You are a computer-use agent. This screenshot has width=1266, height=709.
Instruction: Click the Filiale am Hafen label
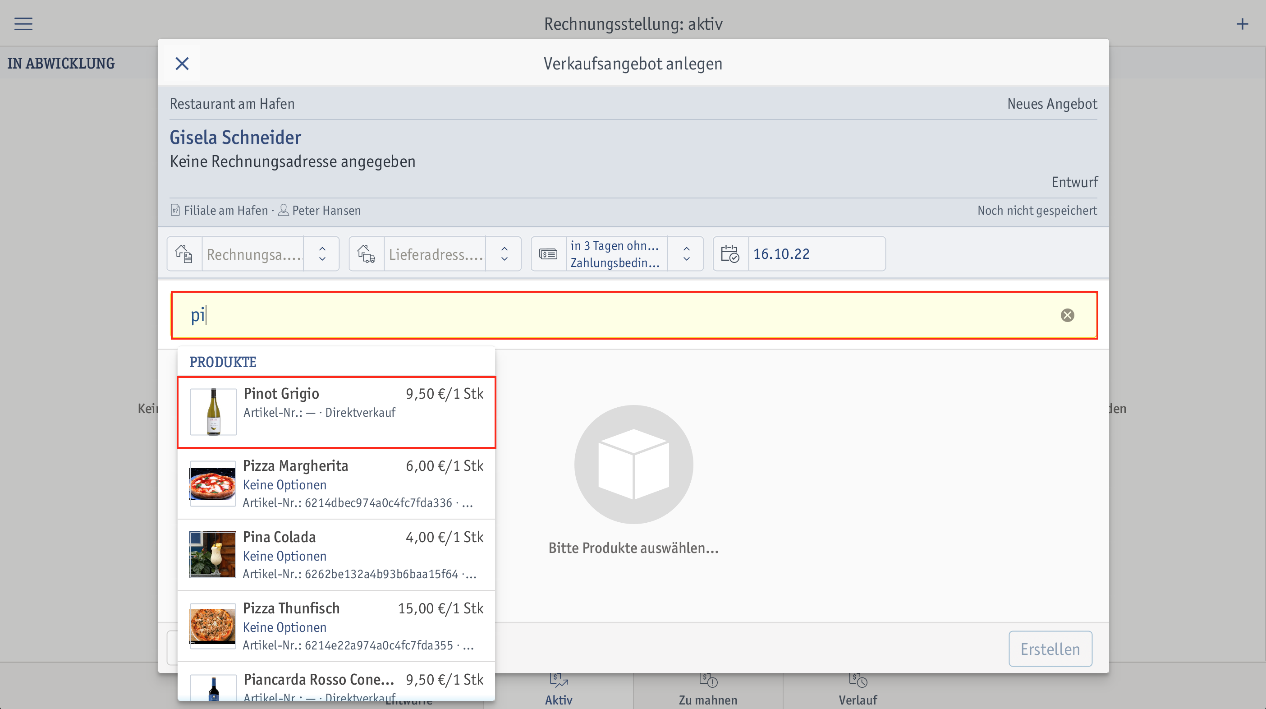click(226, 211)
